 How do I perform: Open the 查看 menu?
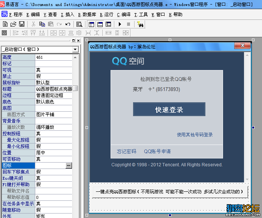coord(50,15)
